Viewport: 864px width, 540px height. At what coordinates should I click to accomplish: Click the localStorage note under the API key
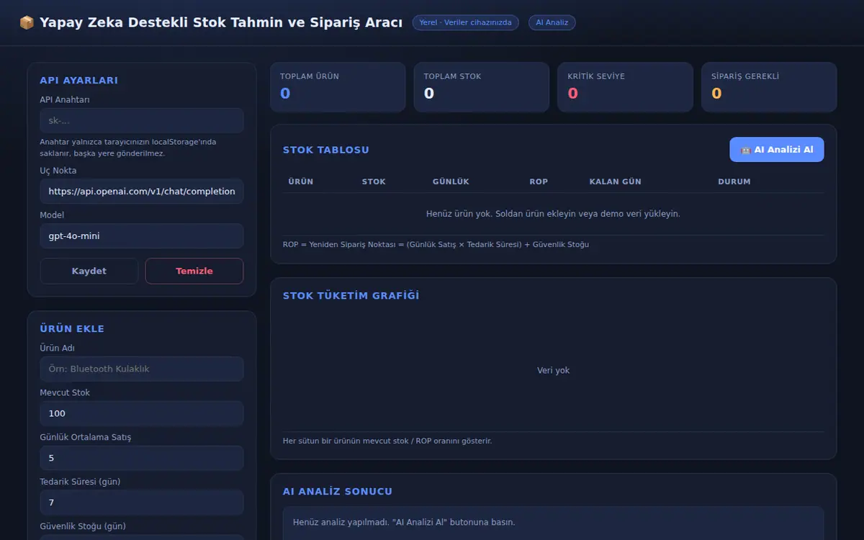pos(128,148)
